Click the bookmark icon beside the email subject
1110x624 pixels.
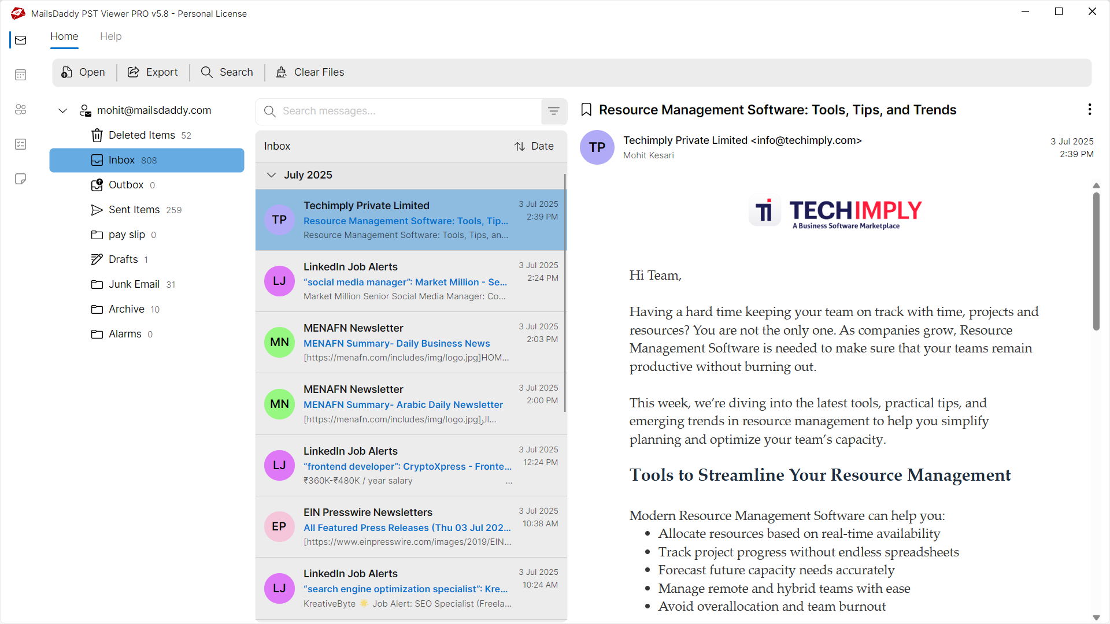[586, 110]
